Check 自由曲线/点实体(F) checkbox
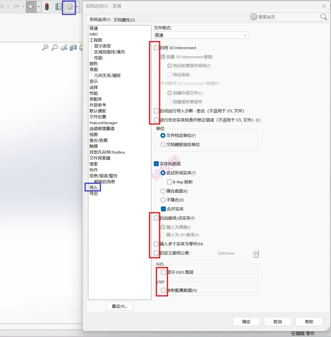The width and height of the screenshot is (331, 337). tap(156, 218)
